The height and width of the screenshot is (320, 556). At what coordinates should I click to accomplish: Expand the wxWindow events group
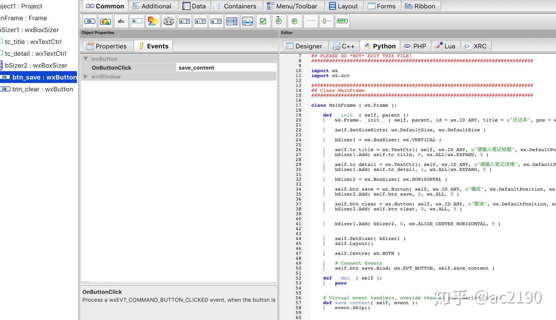click(x=86, y=77)
